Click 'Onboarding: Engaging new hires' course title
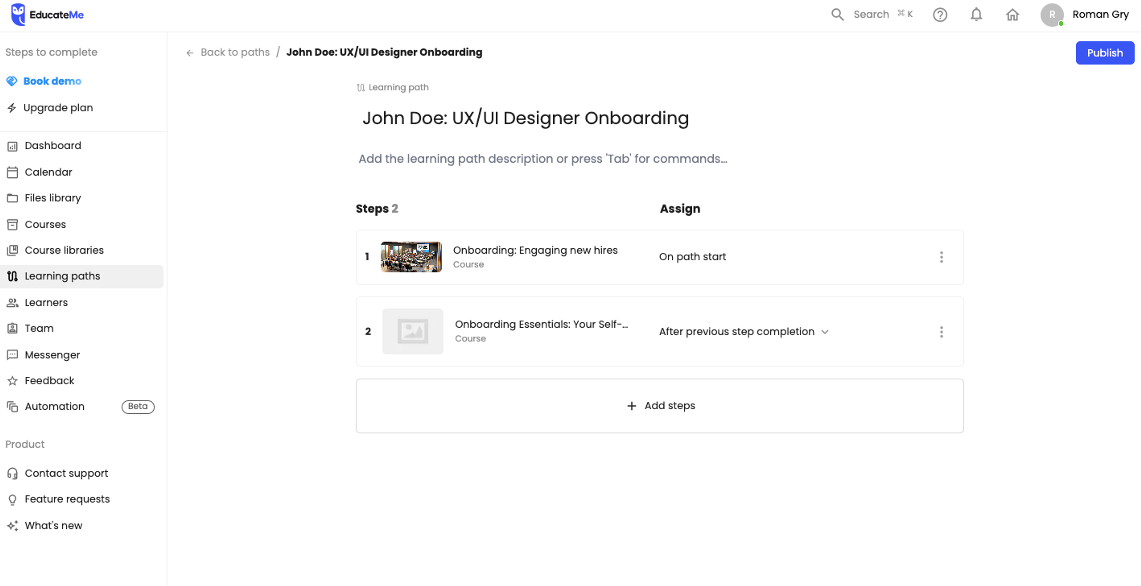Image resolution: width=1141 pixels, height=586 pixels. pyautogui.click(x=535, y=250)
